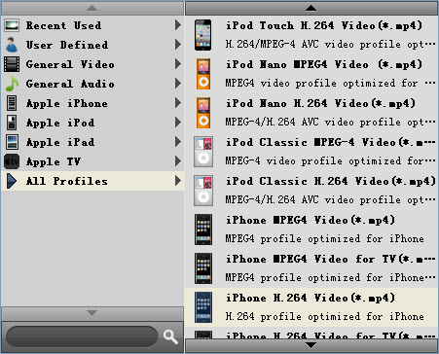Screen dimensions: 439x354
Task: Expand the Apple iPhone submenu arrow
Action: [178, 103]
